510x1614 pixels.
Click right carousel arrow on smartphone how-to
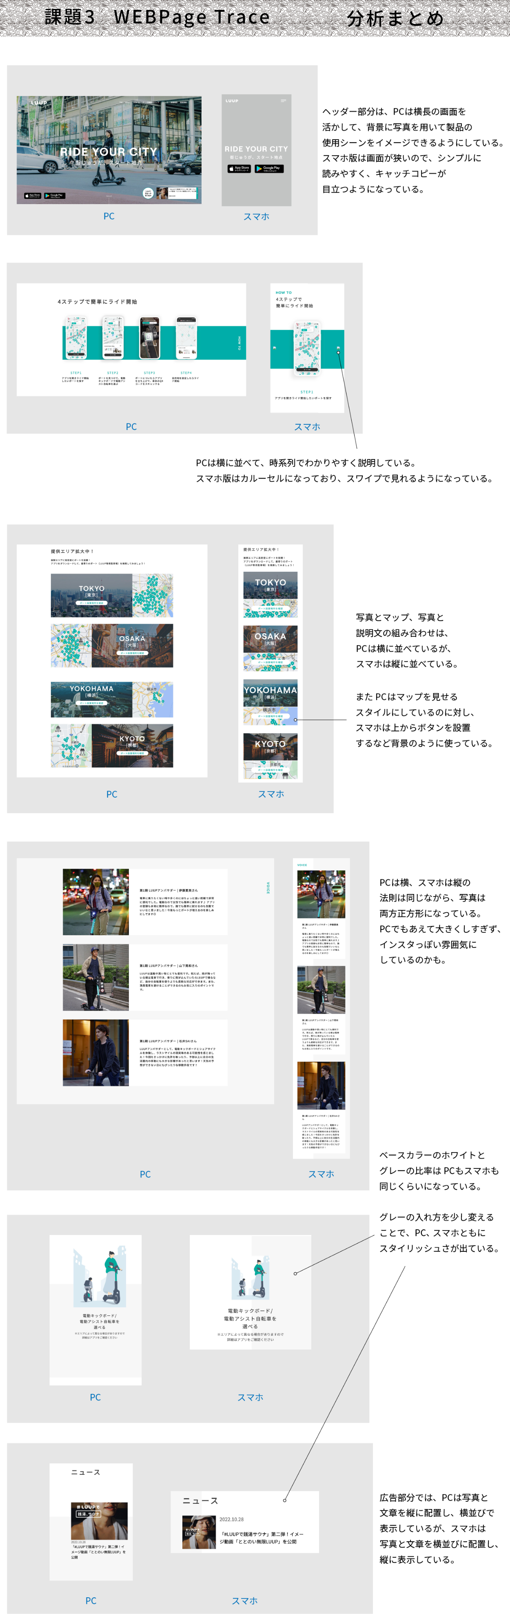click(339, 348)
